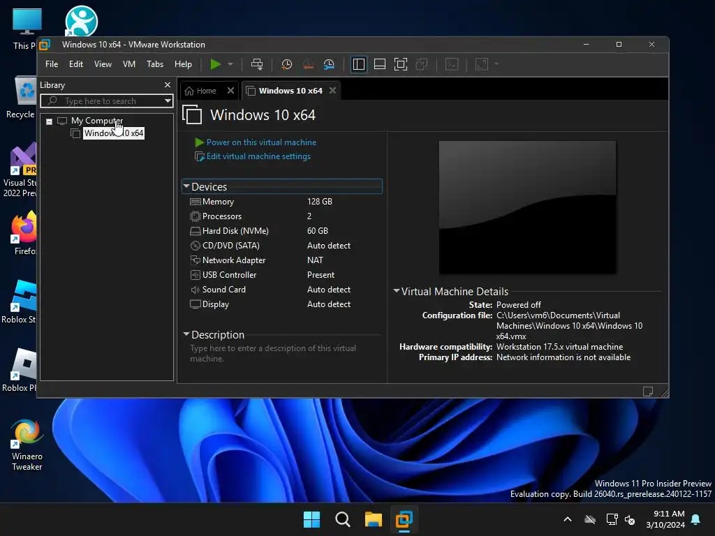Close the Library panel
The height and width of the screenshot is (536, 715).
168,85
